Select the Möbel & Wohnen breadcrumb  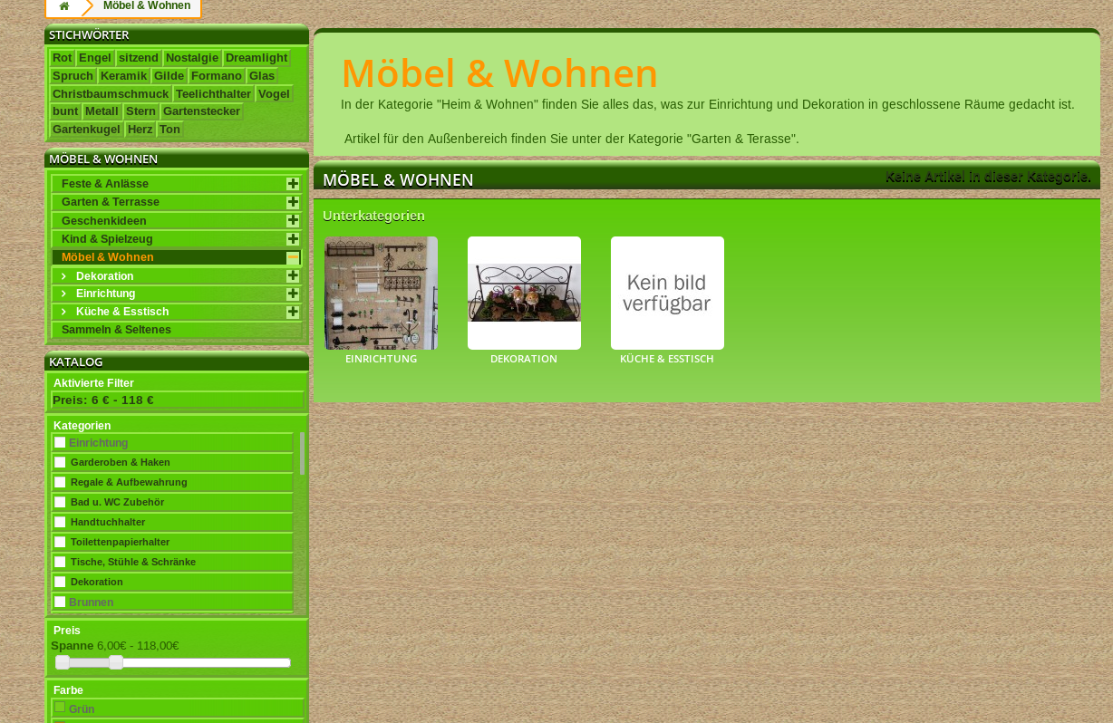pyautogui.click(x=147, y=6)
